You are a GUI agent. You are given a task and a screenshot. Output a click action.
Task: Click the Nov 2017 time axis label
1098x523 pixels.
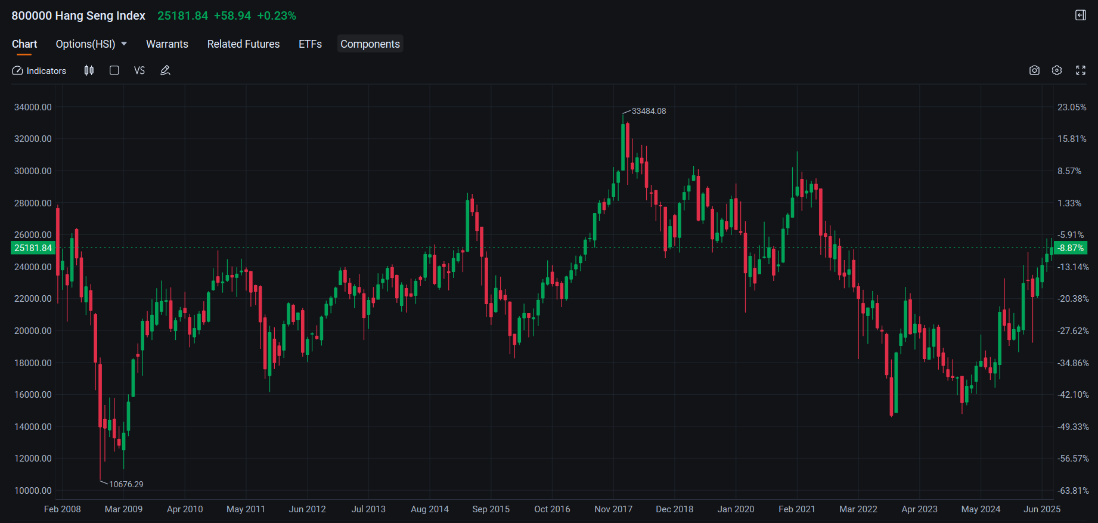(x=613, y=509)
